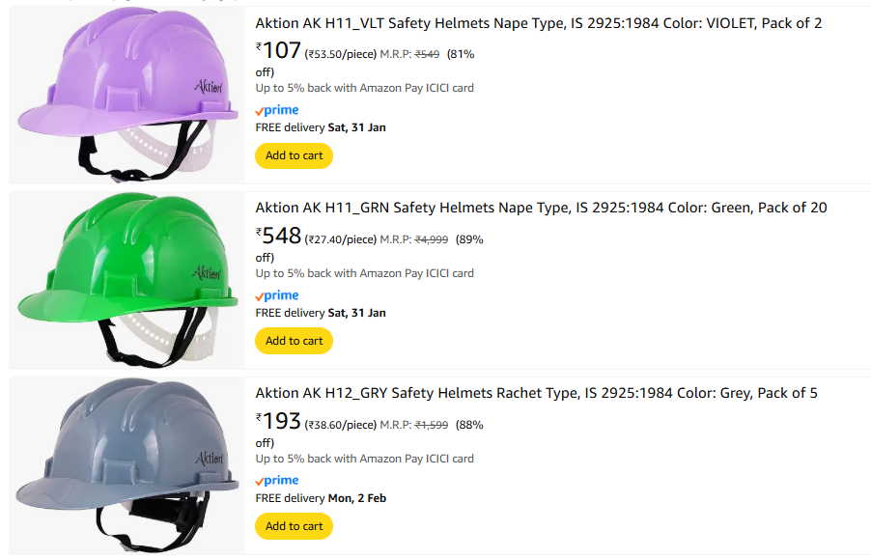Click the Prime badge on the green helmet
The image size is (871, 559).
pyautogui.click(x=277, y=295)
